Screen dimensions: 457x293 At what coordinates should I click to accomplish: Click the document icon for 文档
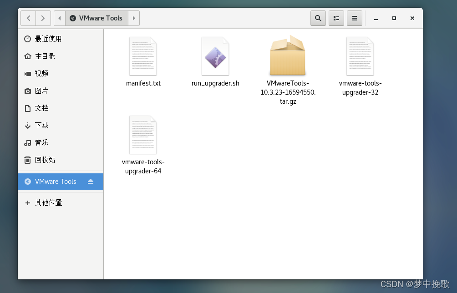(28, 108)
